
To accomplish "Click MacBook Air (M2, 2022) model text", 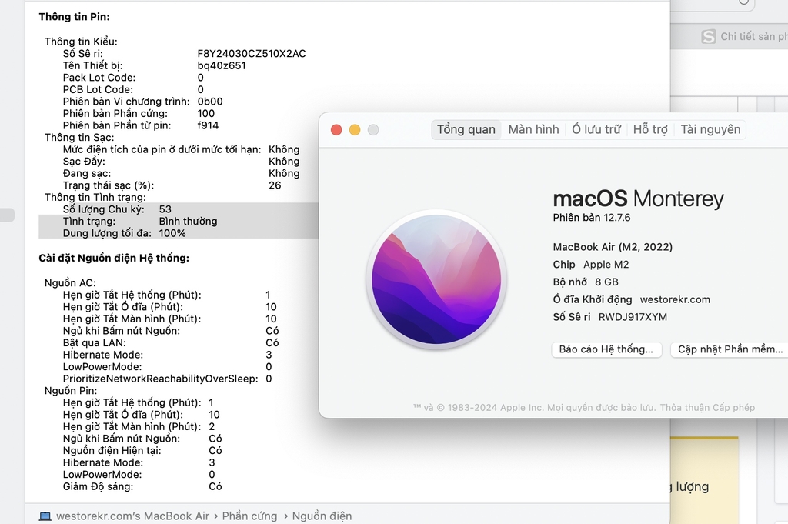I will tap(613, 247).
